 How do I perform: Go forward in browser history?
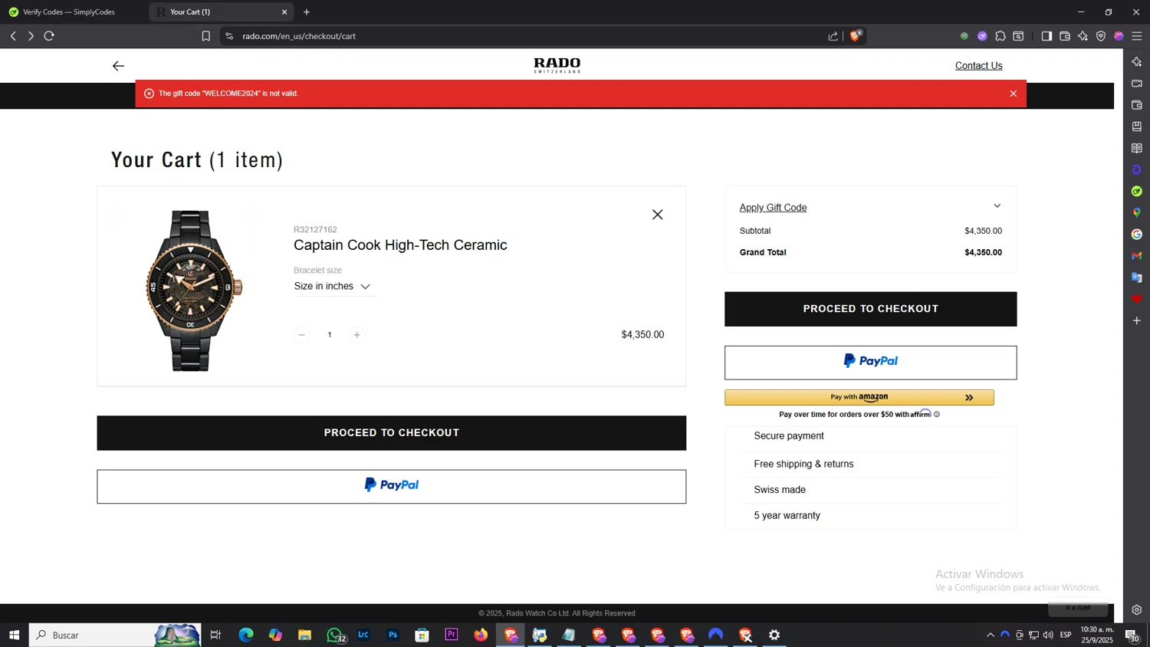pyautogui.click(x=31, y=36)
